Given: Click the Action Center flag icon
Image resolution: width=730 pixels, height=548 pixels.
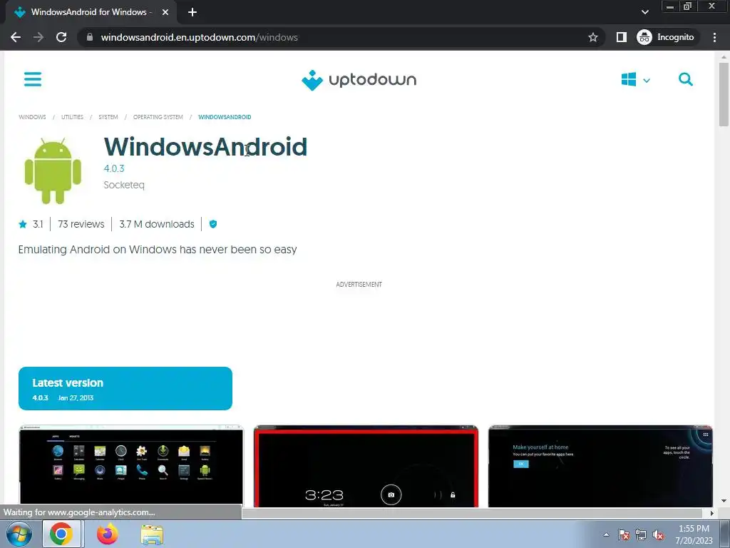Looking at the screenshot, I should coord(624,534).
